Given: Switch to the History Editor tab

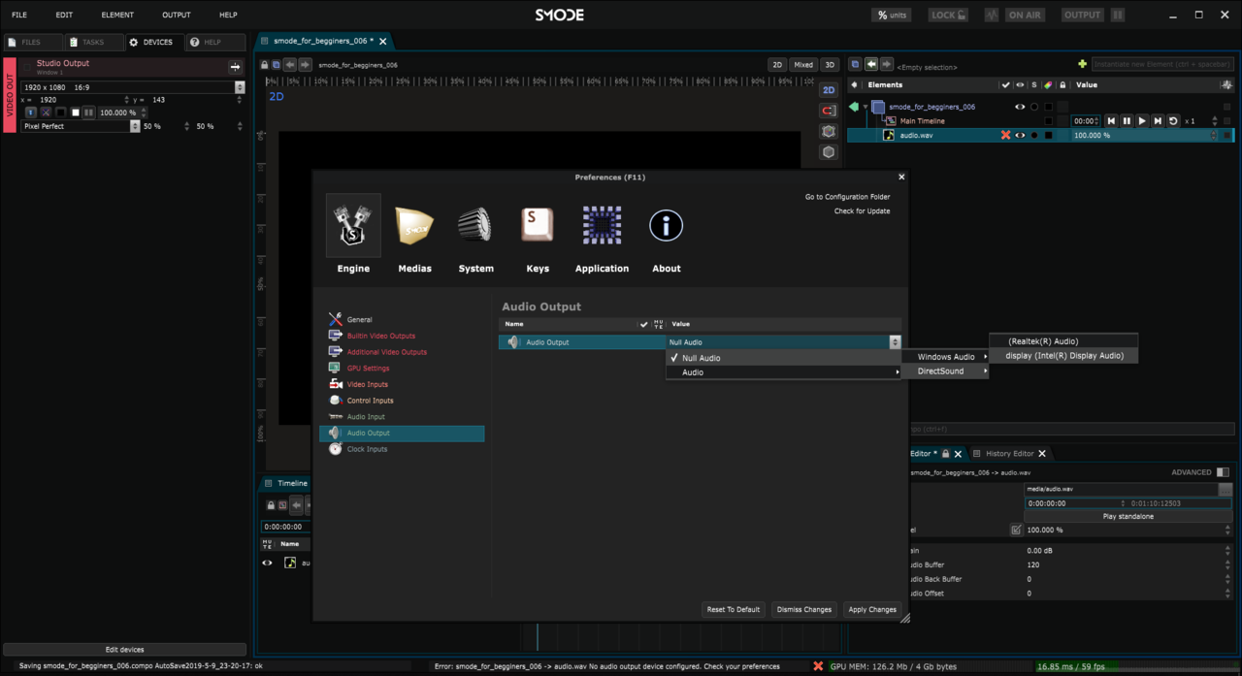Looking at the screenshot, I should click(x=1010, y=454).
